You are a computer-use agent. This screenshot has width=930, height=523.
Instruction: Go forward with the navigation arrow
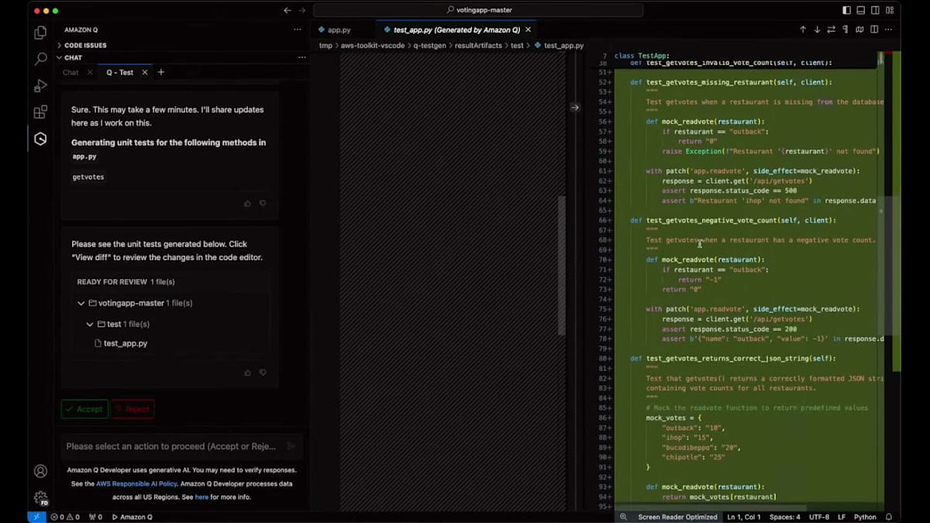coord(302,10)
